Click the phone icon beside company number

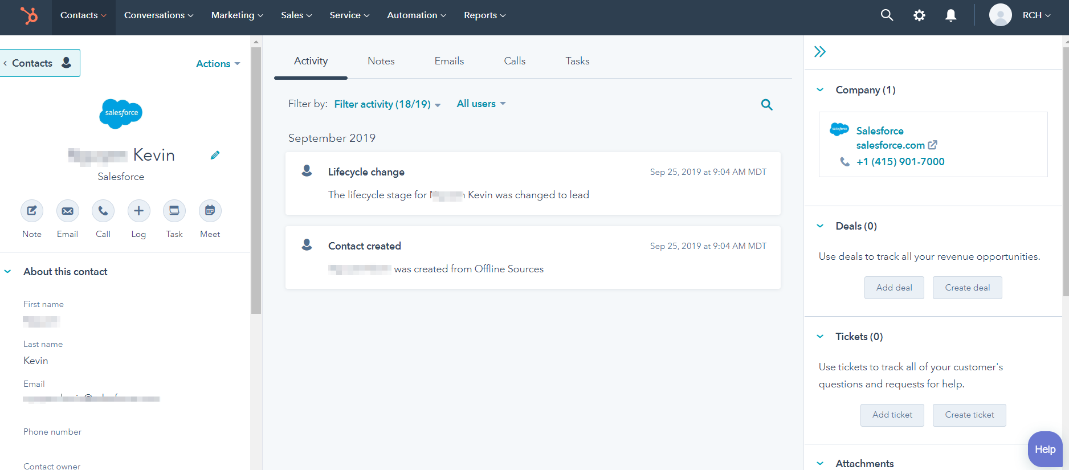pos(845,162)
